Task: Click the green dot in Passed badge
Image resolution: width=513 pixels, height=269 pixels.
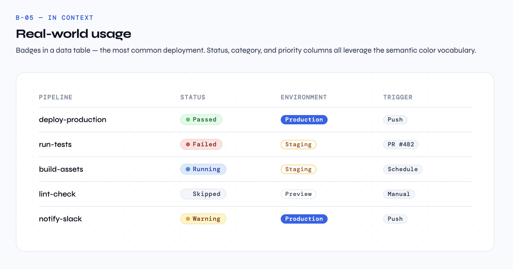Action: 188,120
